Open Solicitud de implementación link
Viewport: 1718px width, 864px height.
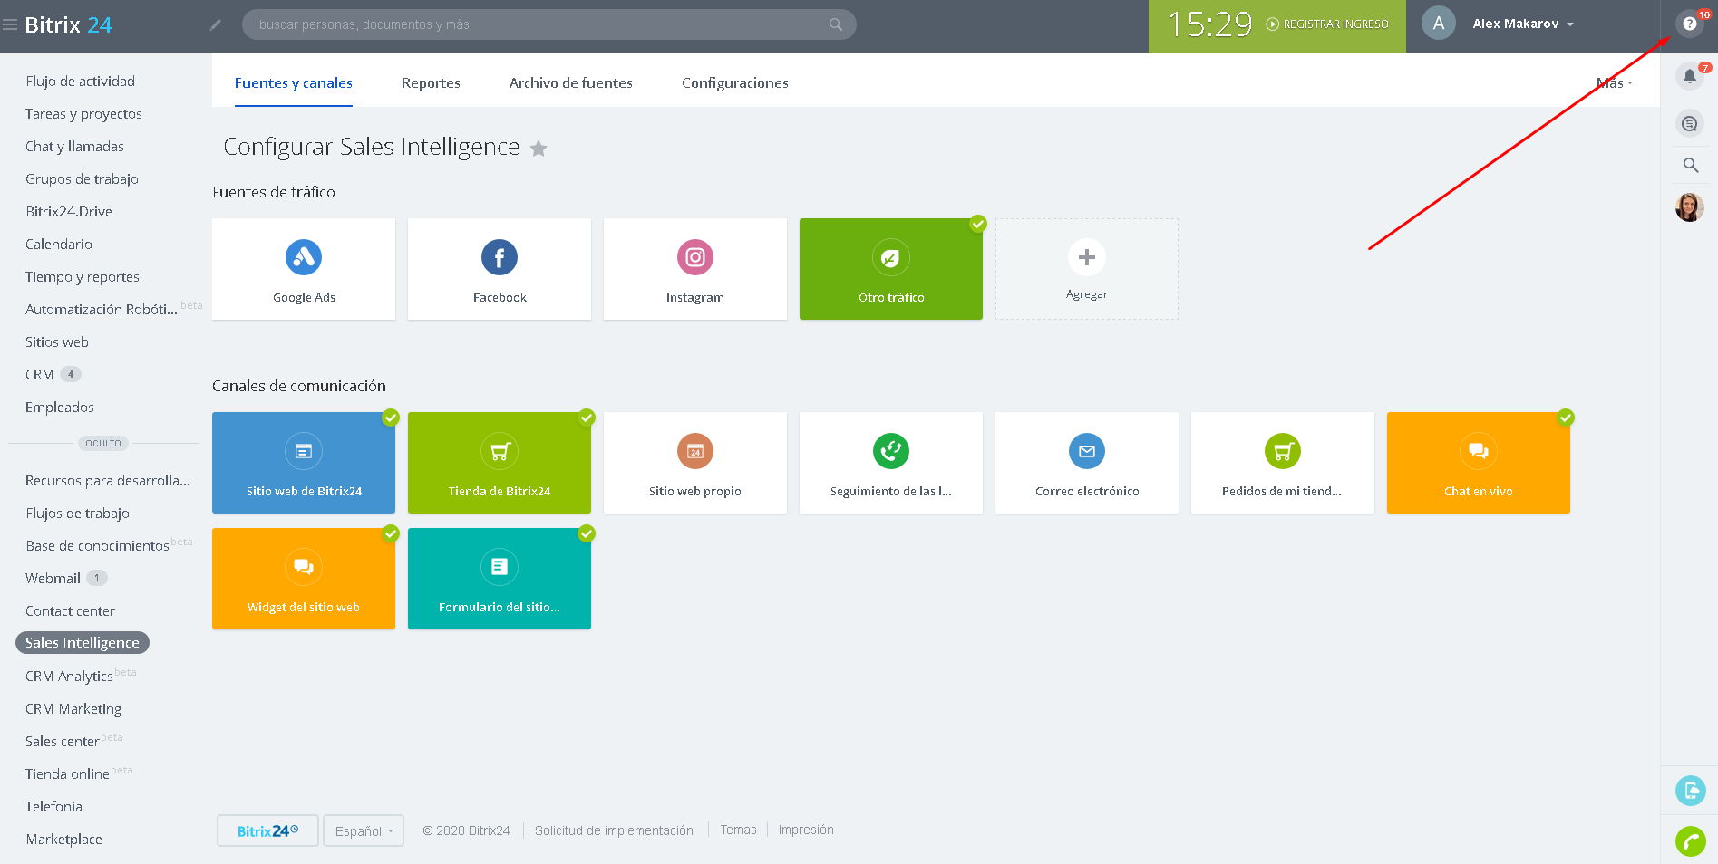(x=614, y=830)
